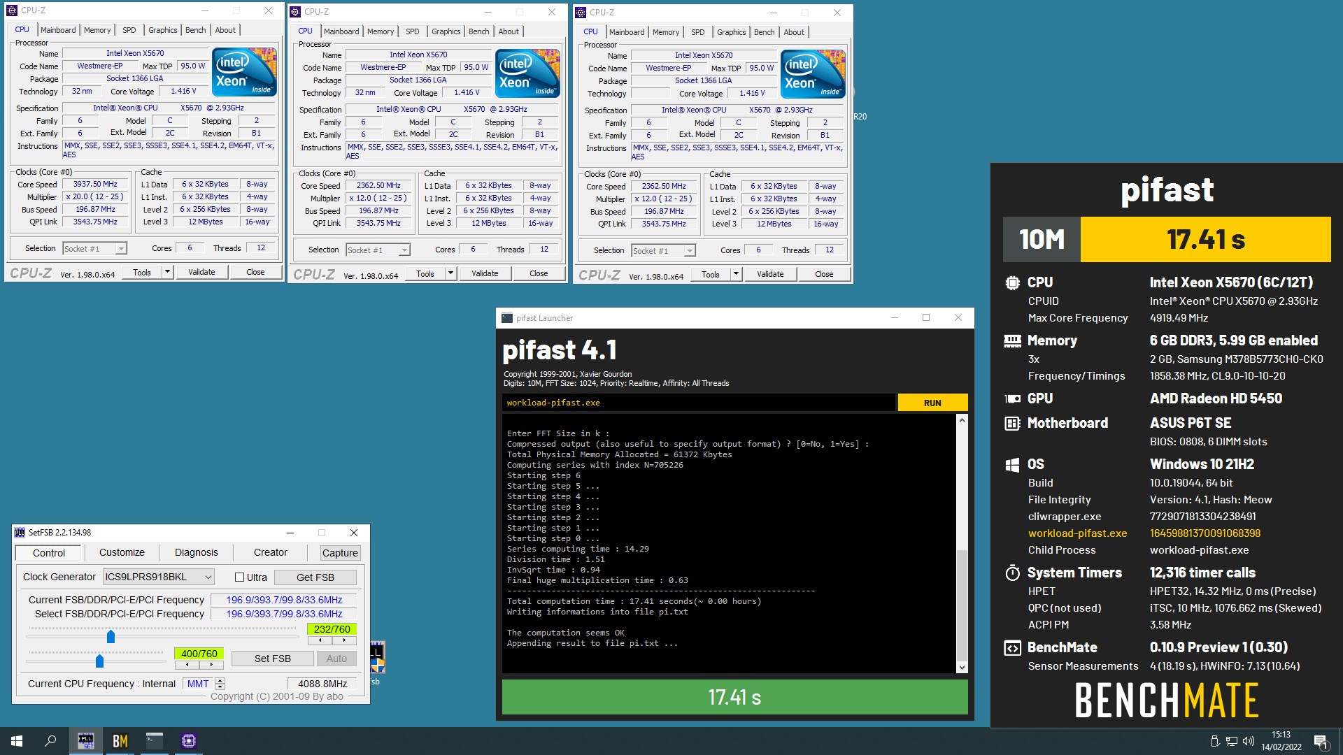
Task: Click the lower slider thumb beside 400/760
Action: pos(99,661)
